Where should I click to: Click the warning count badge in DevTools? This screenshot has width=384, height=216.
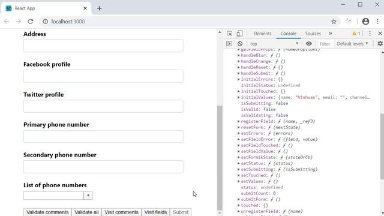click(356, 34)
